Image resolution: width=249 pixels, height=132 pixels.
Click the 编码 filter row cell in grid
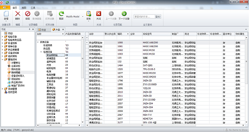click(x=123, y=38)
